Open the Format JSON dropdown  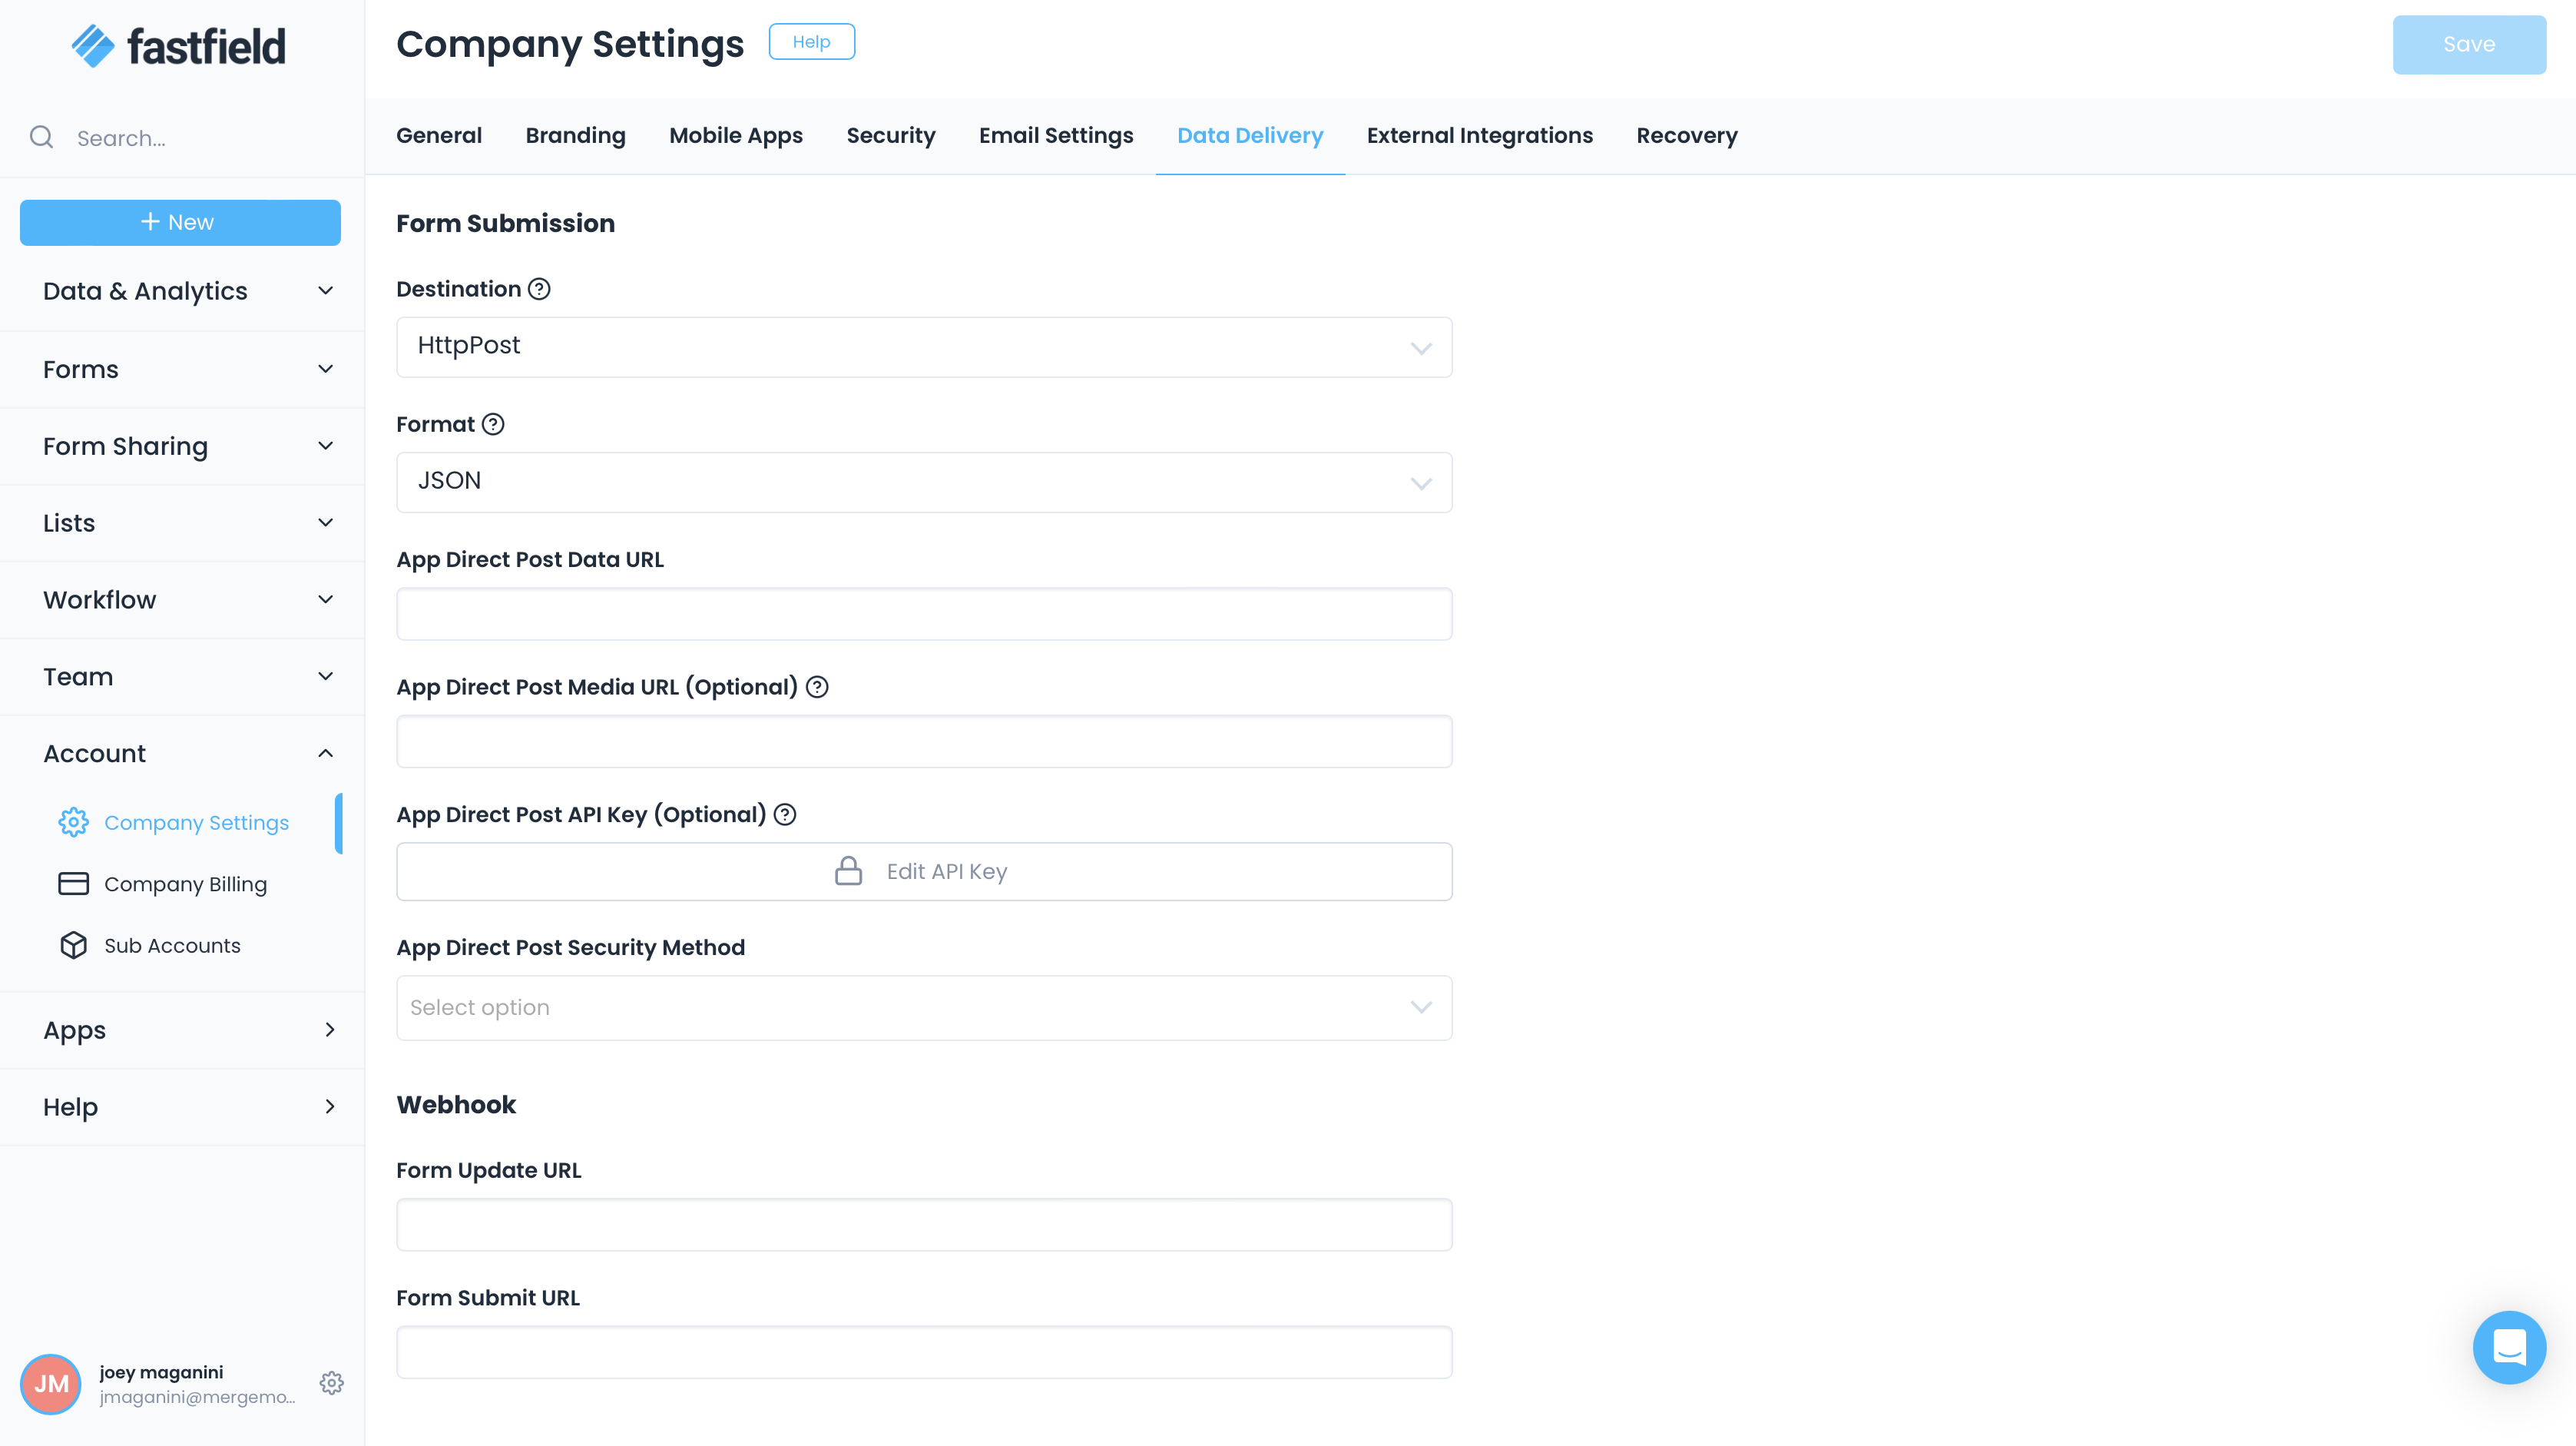[923, 483]
